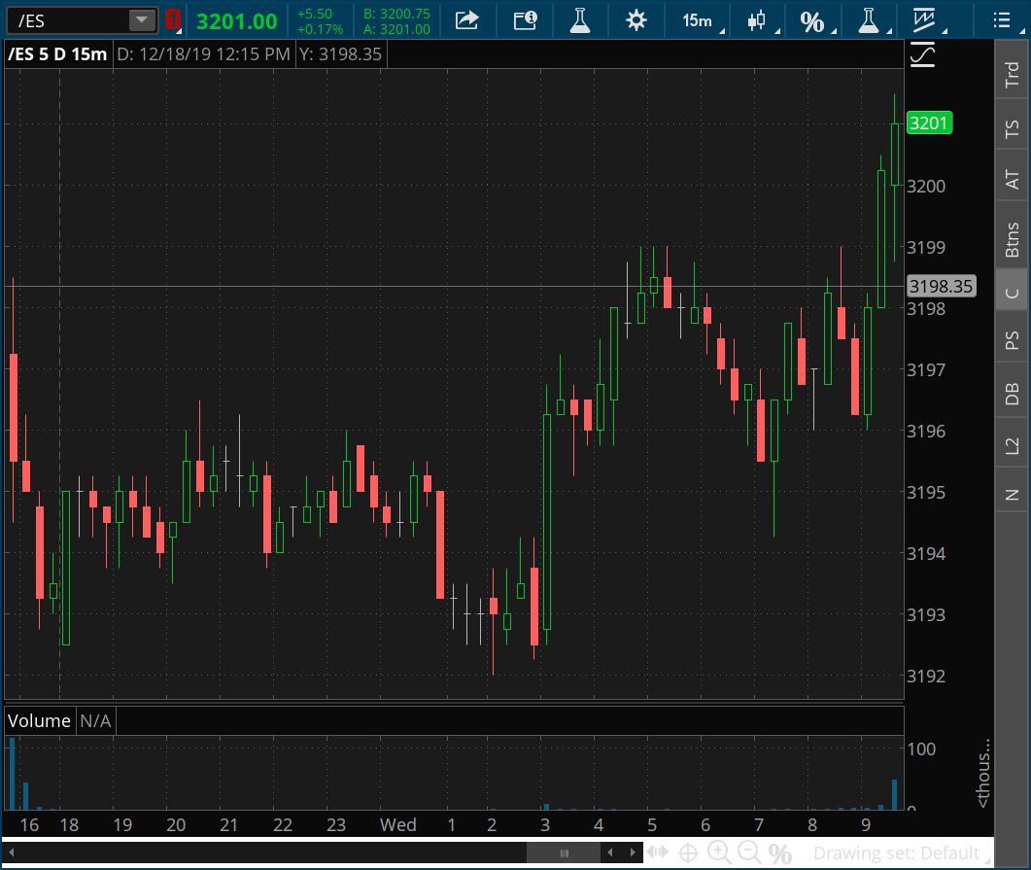
Task: Click the green 3201 last price bubble
Action: 929,123
